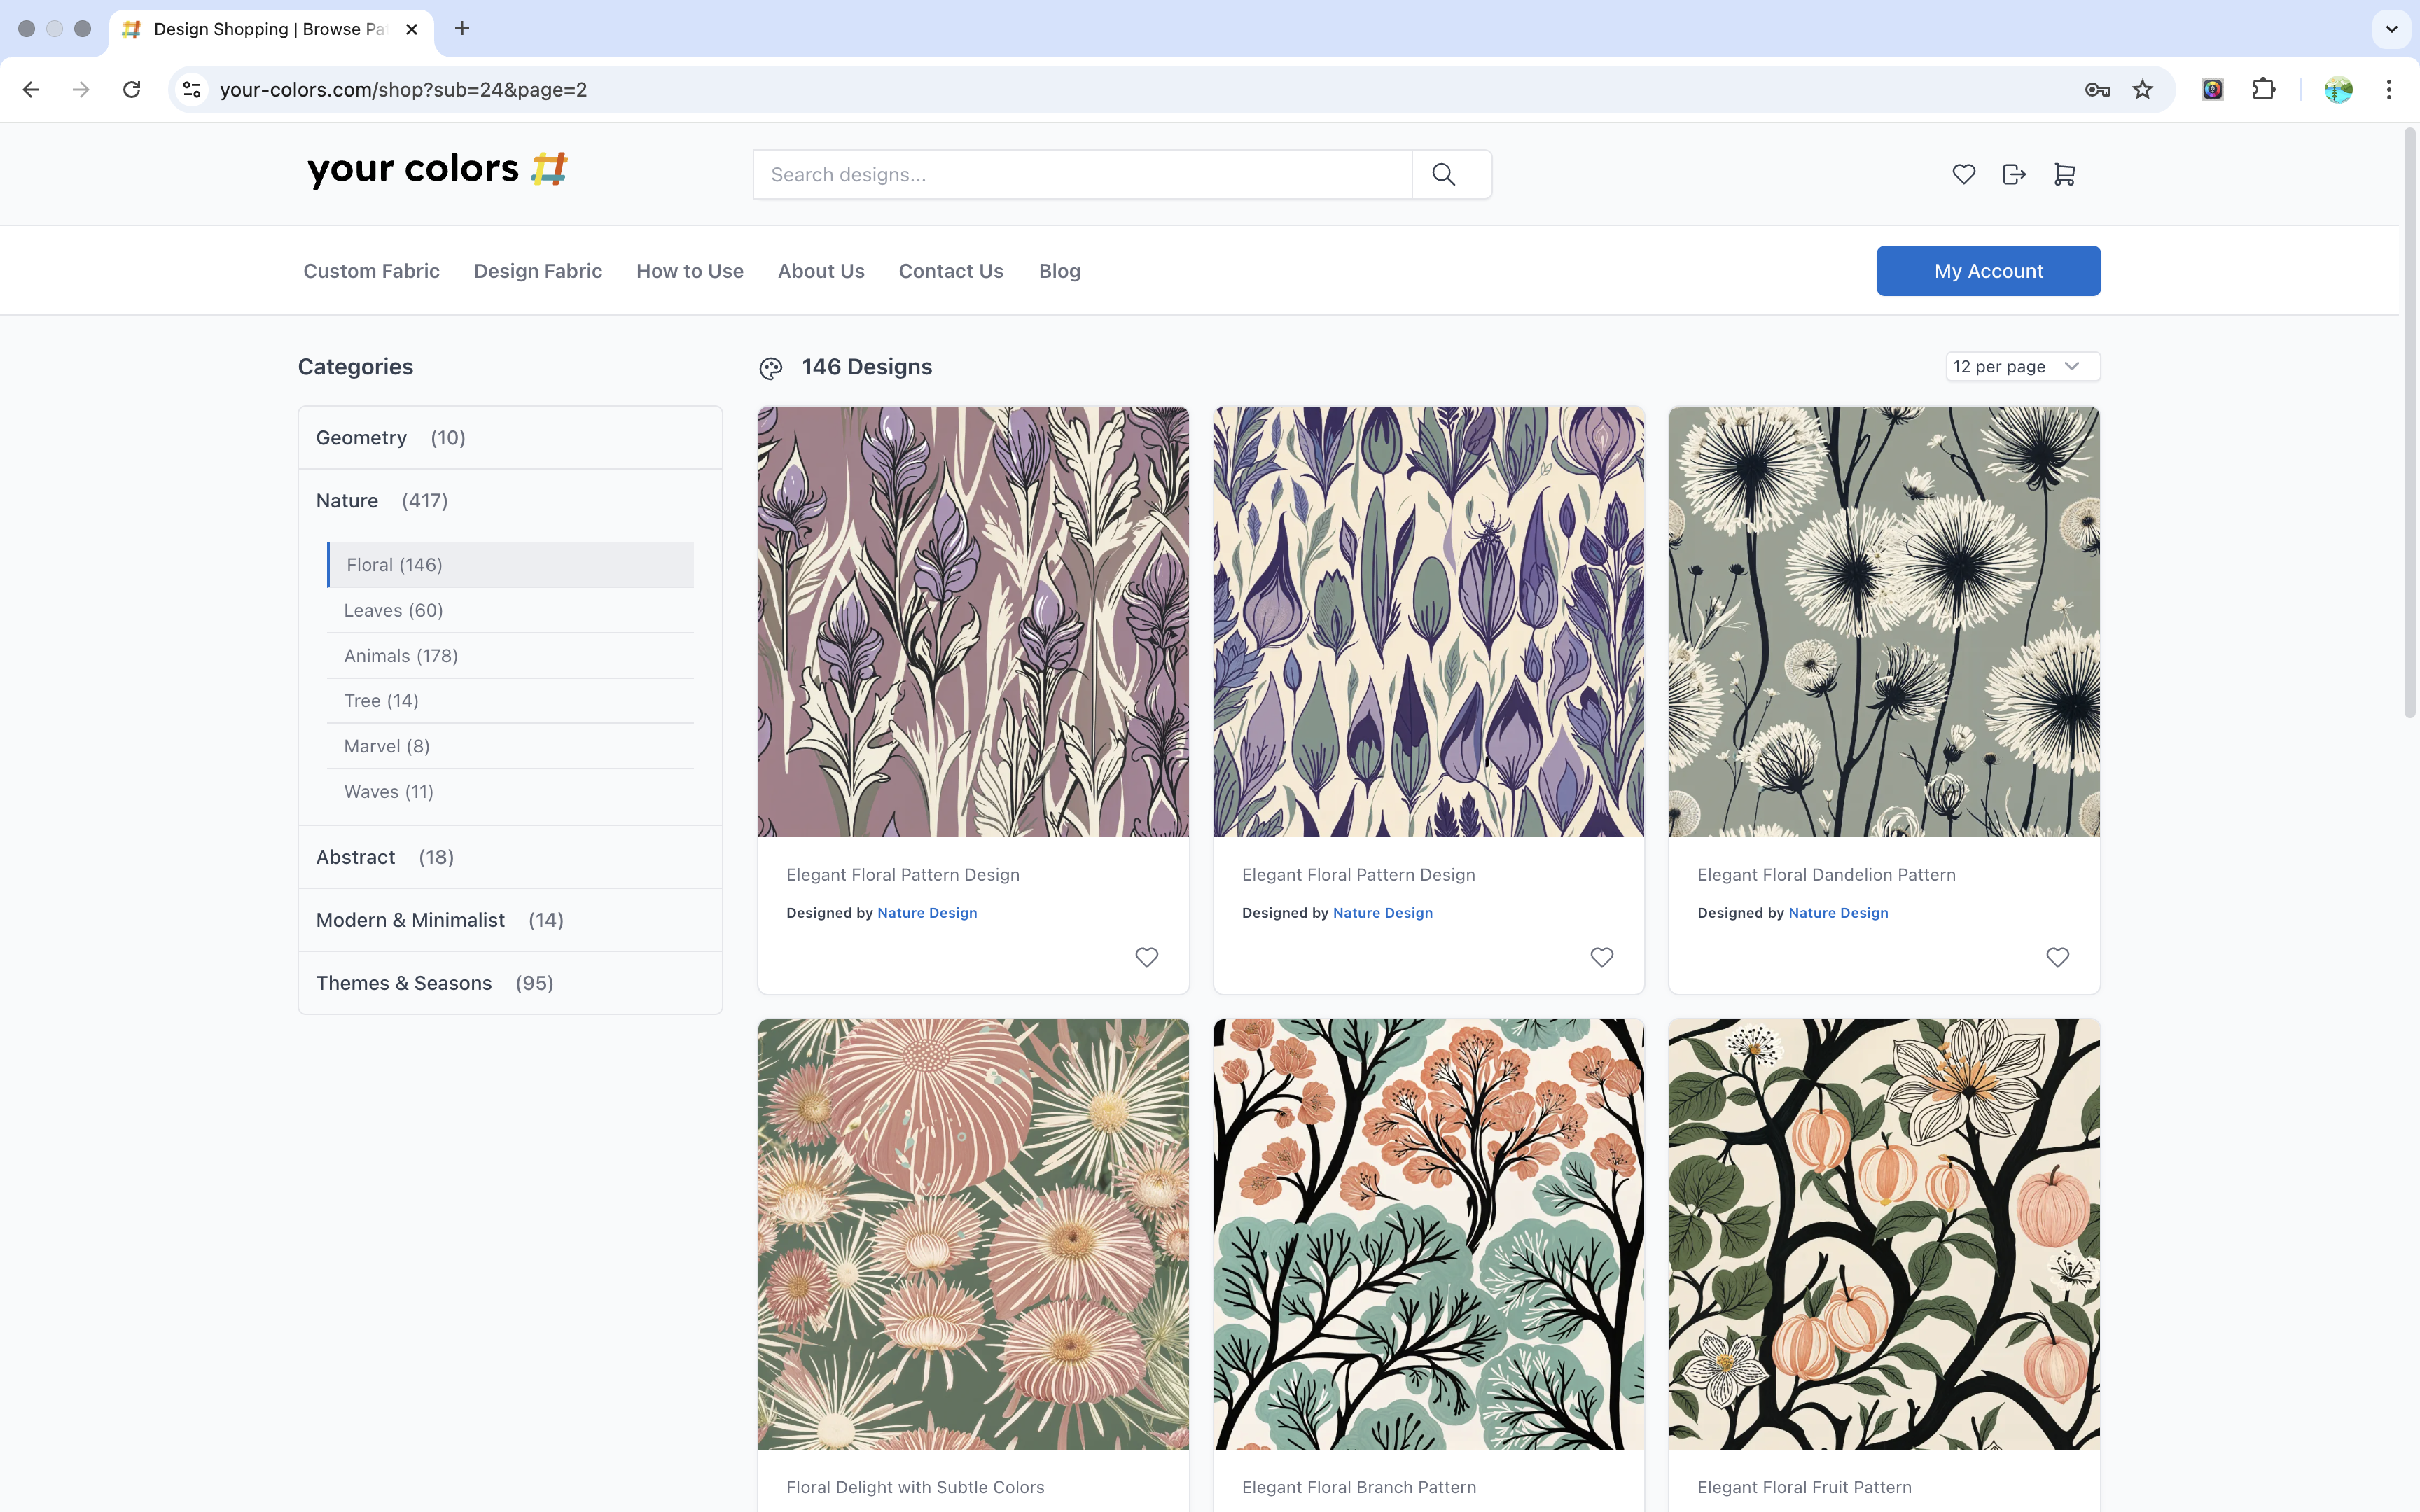Open the password manager key icon in address bar
Screen dimensions: 2420x1512
click(x=2097, y=89)
